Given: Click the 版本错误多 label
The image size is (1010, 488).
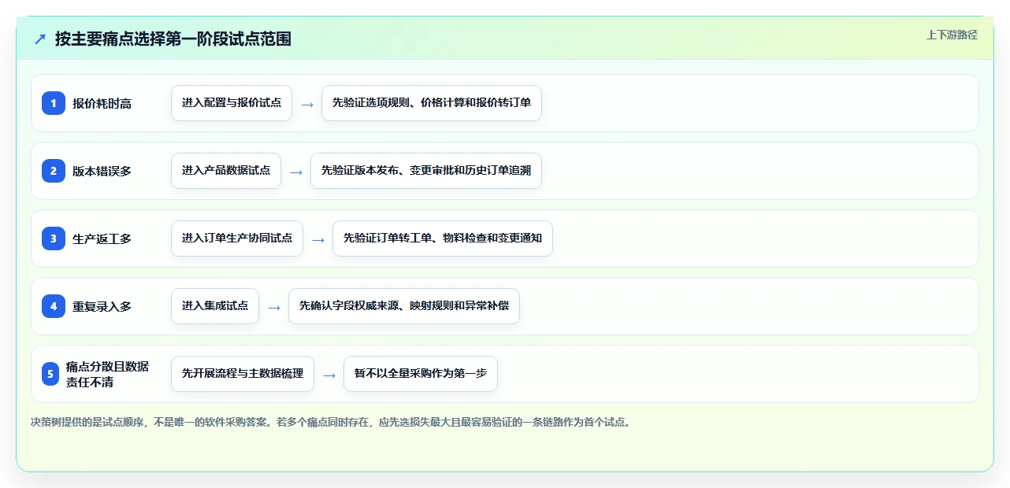Looking at the screenshot, I should tap(102, 172).
